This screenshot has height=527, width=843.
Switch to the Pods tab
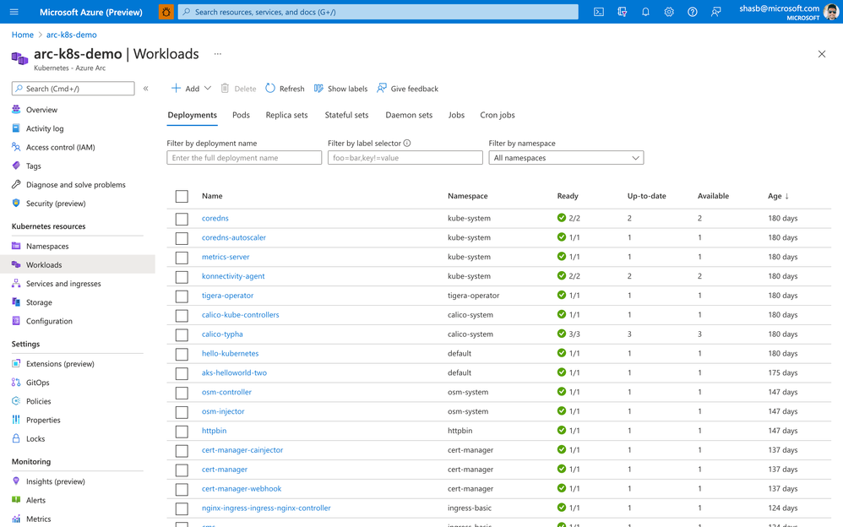coord(241,115)
